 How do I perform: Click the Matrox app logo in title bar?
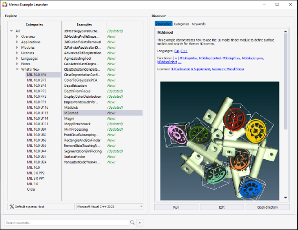coord(5,4)
